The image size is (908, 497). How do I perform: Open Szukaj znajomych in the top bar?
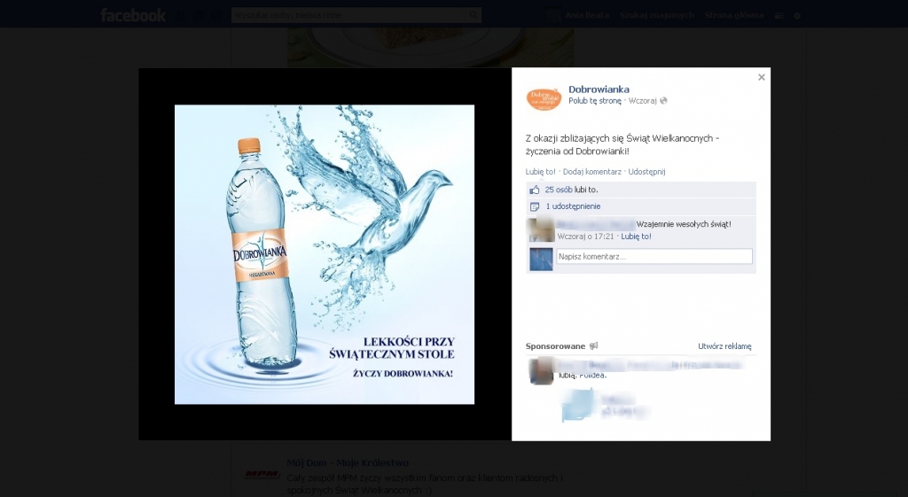pos(657,16)
